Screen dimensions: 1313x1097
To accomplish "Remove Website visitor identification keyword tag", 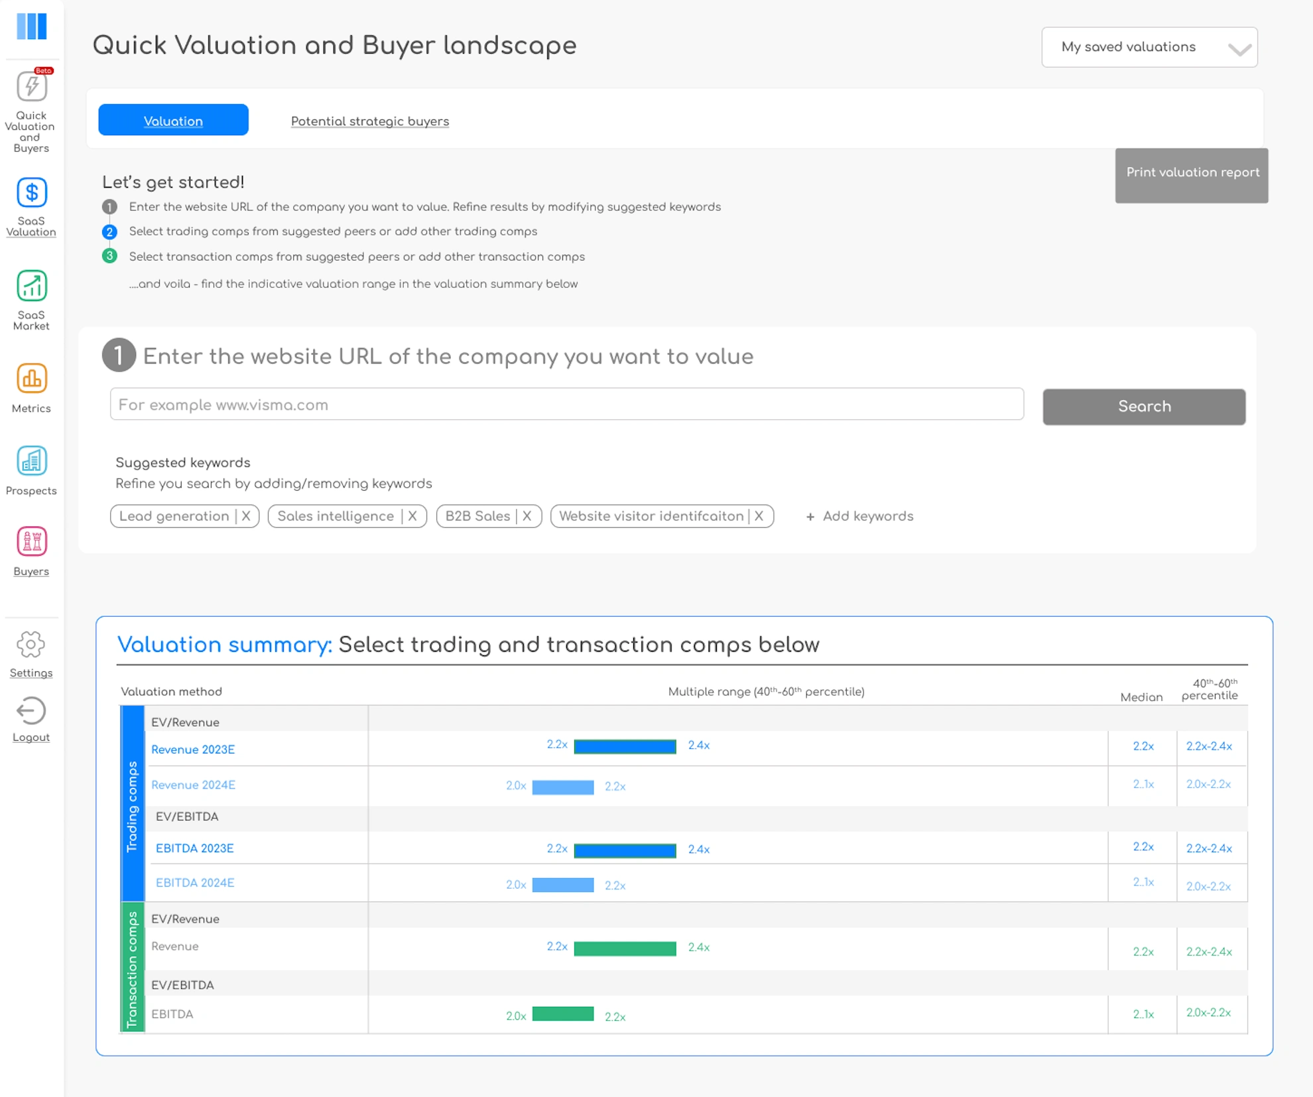I will point(759,516).
